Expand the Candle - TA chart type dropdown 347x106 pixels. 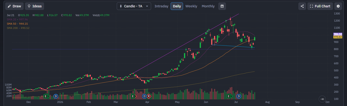click(x=134, y=6)
